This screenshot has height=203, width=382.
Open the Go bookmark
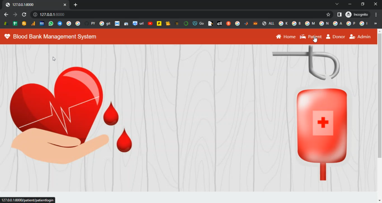click(x=198, y=23)
